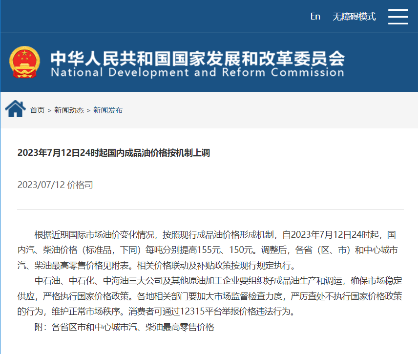Viewport: 418px width, 354px height.
Task: Click the separator between 新闻动态 and 新闻发布
Action: pyautogui.click(x=88, y=110)
